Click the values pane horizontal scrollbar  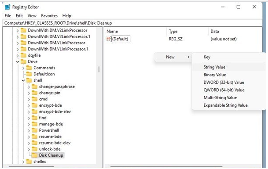166,167
